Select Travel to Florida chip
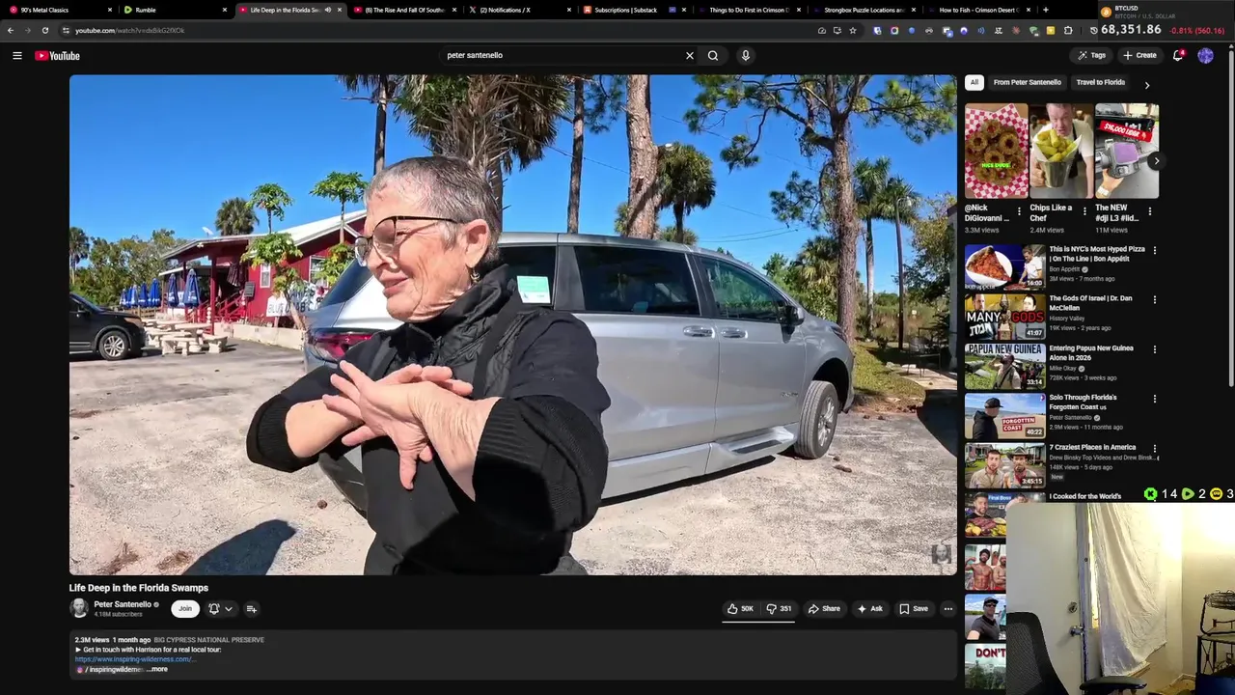 pyautogui.click(x=1100, y=82)
